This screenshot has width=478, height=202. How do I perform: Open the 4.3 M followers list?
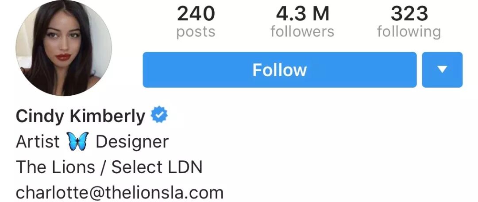tap(302, 22)
